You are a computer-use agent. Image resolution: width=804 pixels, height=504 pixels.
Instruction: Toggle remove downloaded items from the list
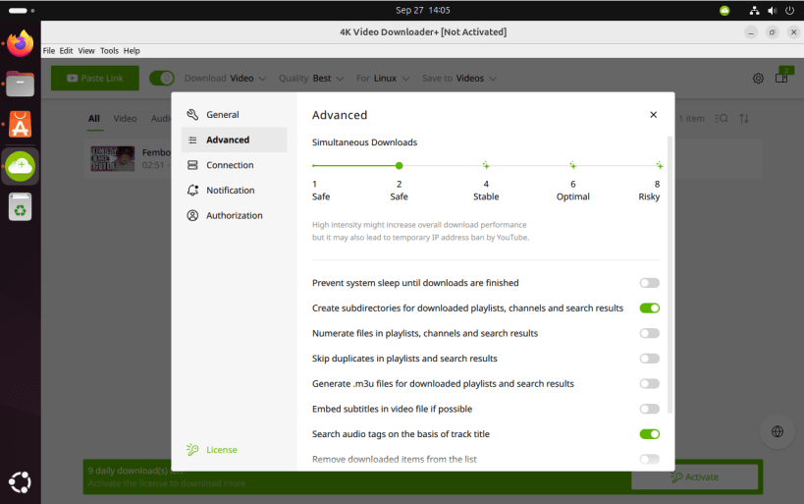click(649, 459)
